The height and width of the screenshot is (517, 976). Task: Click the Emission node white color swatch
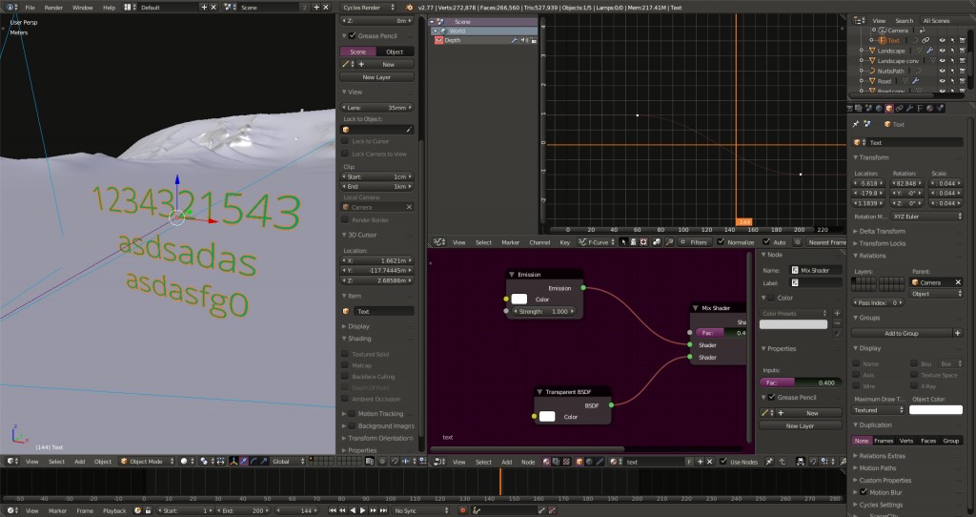pyautogui.click(x=519, y=300)
